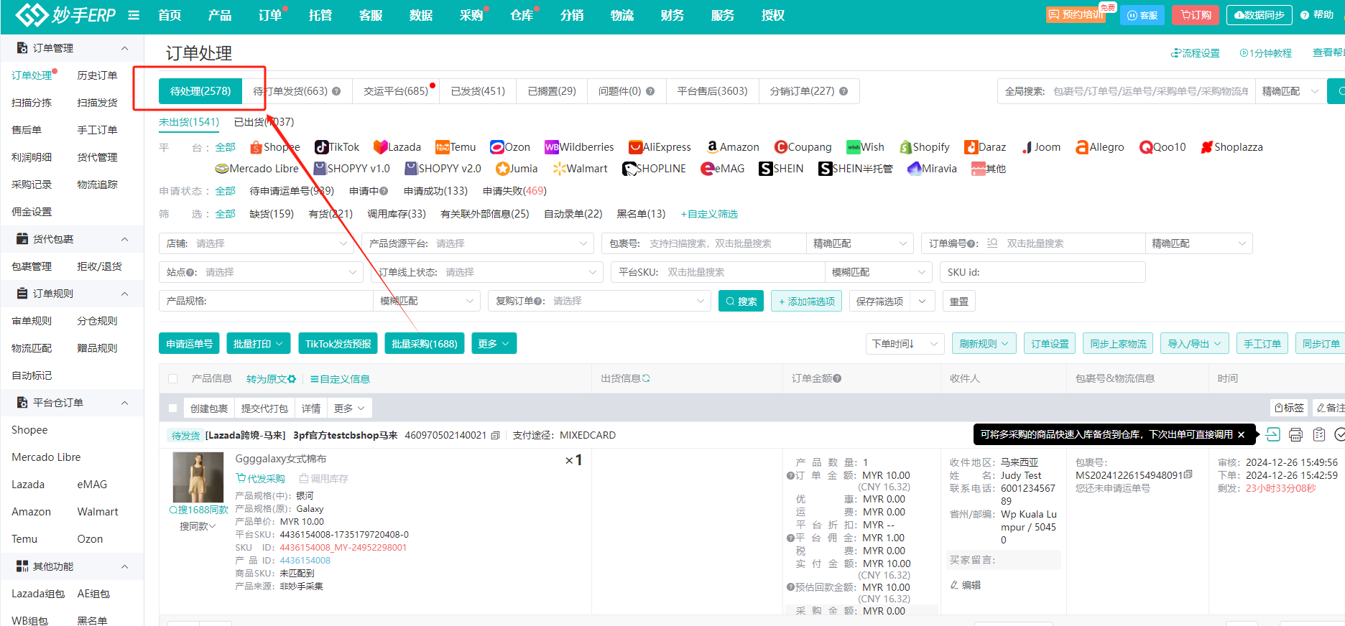Open the 产品货源平台 dropdown
1345x626 pixels.
point(478,243)
